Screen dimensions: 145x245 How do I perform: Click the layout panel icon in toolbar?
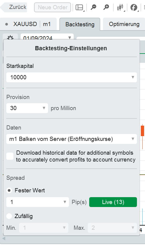pyautogui.click(x=79, y=7)
